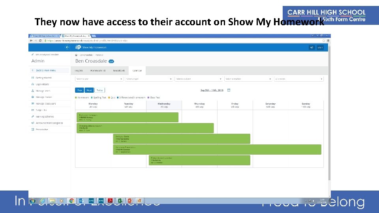Screen dimensions: 379x213
Task: Click the browser address bar
Action: click(x=182, y=41)
